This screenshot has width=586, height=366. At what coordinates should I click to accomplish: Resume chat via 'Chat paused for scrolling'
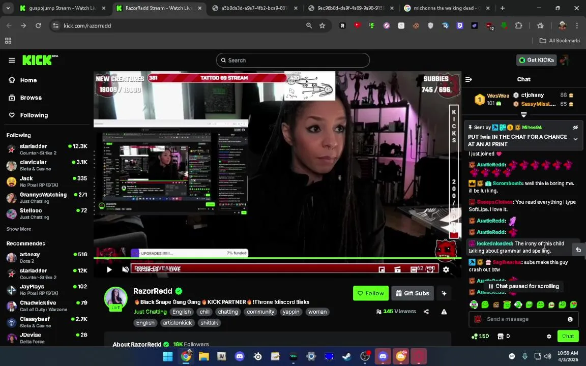[523, 286]
